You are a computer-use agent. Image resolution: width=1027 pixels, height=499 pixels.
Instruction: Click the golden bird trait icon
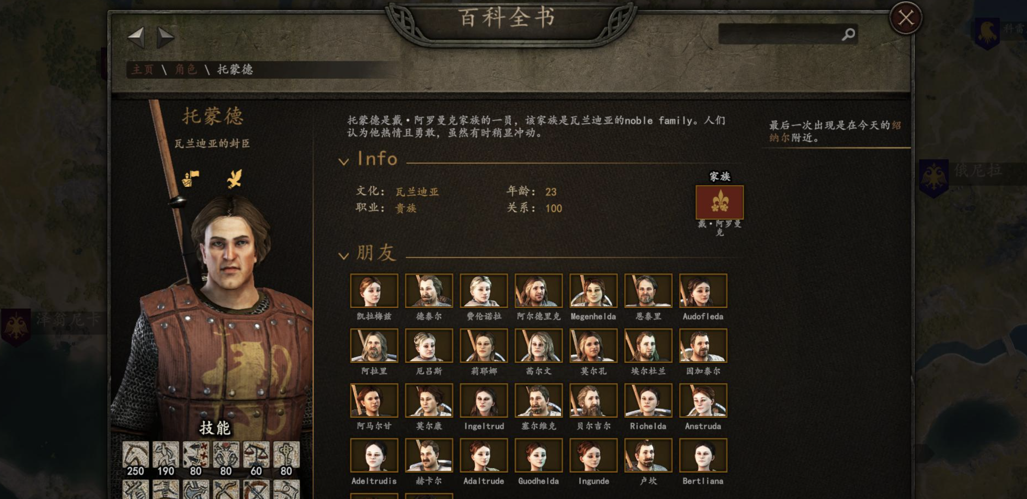click(235, 178)
